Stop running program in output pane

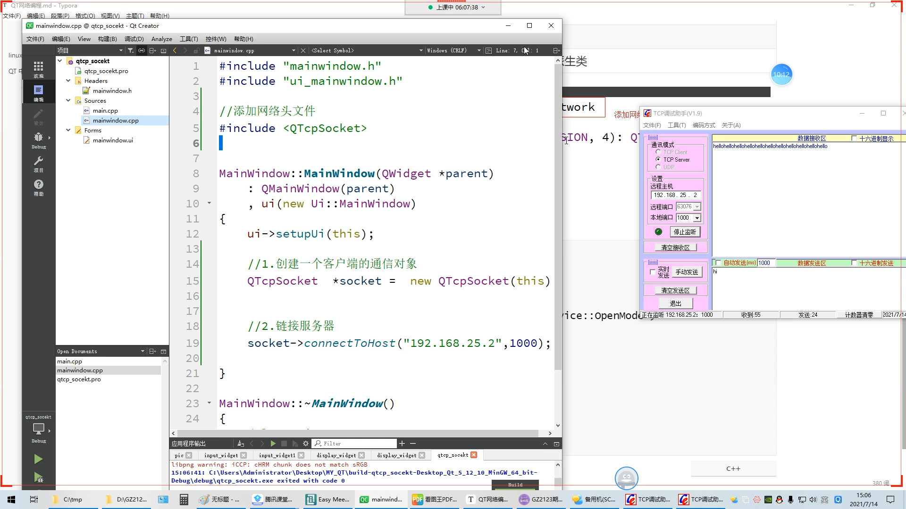click(x=284, y=443)
